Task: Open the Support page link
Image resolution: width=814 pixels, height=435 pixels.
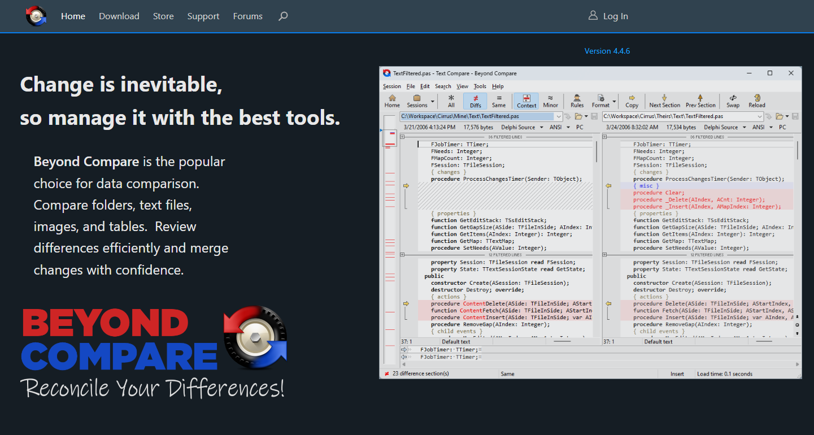Action: tap(203, 16)
